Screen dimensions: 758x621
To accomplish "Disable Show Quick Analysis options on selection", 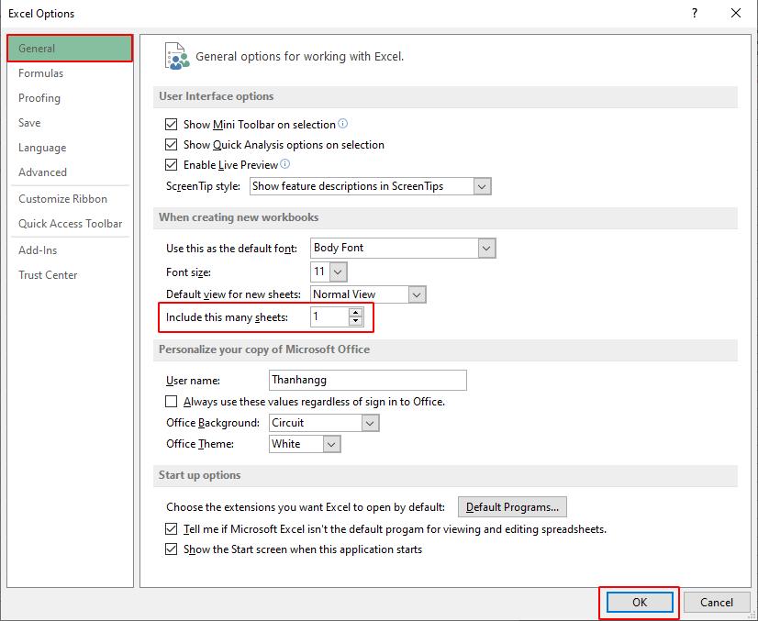I will [171, 144].
